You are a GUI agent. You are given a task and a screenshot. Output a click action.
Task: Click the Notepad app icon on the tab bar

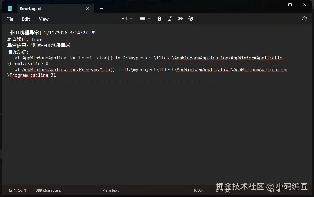[9, 8]
